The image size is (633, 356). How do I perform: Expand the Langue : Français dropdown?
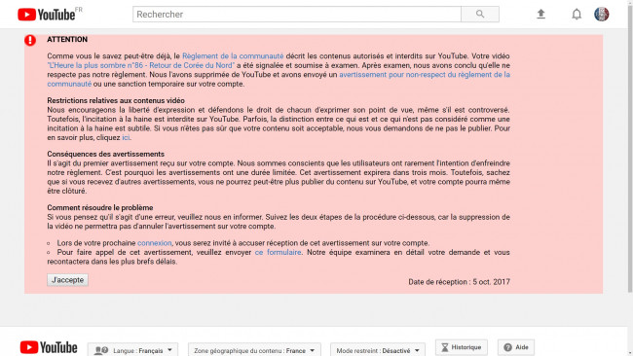click(133, 350)
